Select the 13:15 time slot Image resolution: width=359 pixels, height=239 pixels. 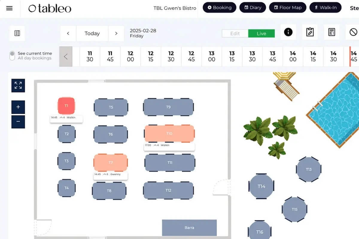coord(232,56)
